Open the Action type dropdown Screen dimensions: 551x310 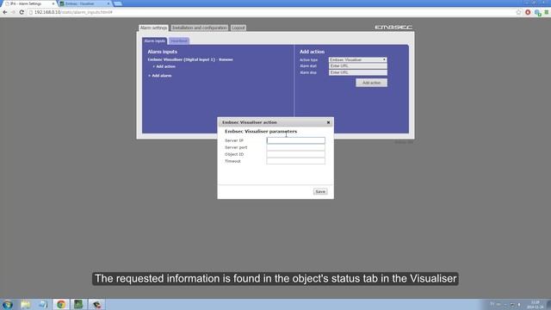(x=358, y=59)
